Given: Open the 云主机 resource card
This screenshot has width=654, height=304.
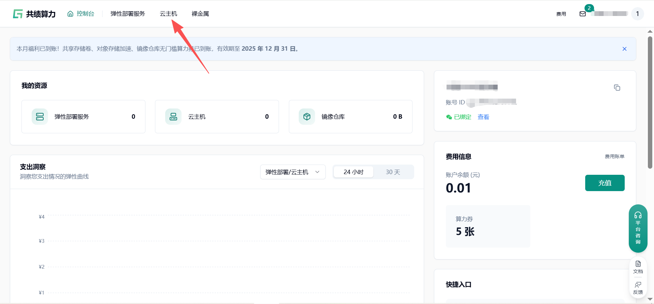Looking at the screenshot, I should point(217,117).
